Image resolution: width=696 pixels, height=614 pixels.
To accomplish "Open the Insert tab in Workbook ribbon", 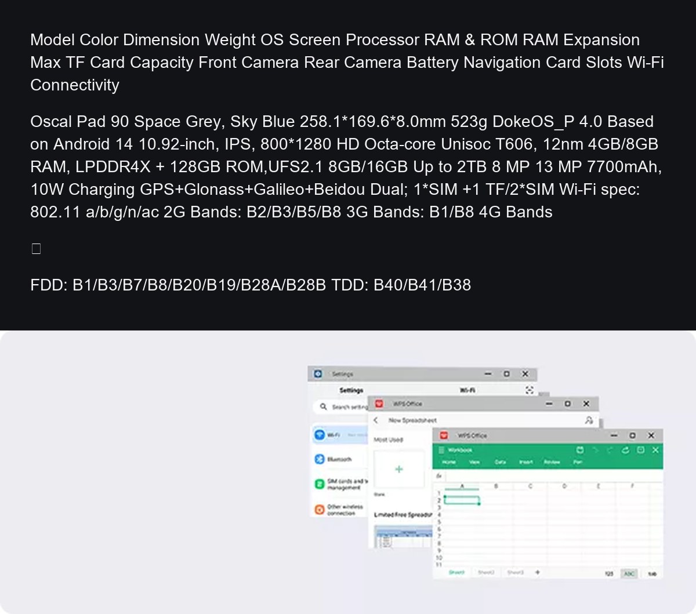I will click(x=526, y=462).
